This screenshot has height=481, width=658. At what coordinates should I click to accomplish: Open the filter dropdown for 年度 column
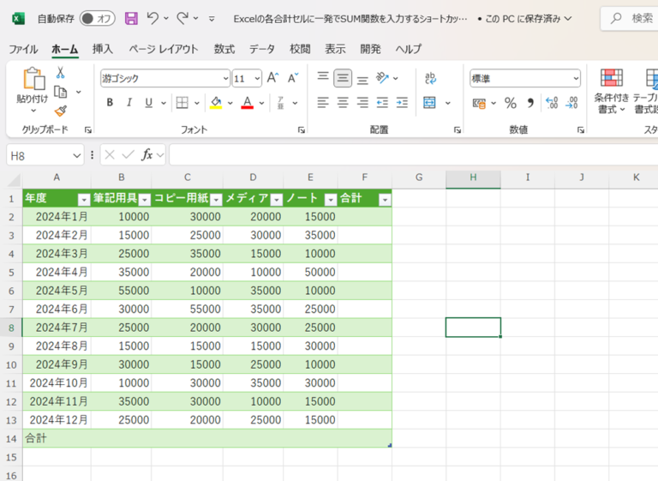coord(84,200)
